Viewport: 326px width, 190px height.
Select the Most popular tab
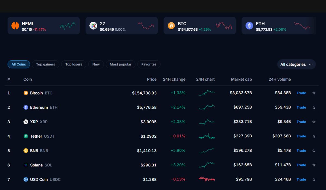coord(120,64)
